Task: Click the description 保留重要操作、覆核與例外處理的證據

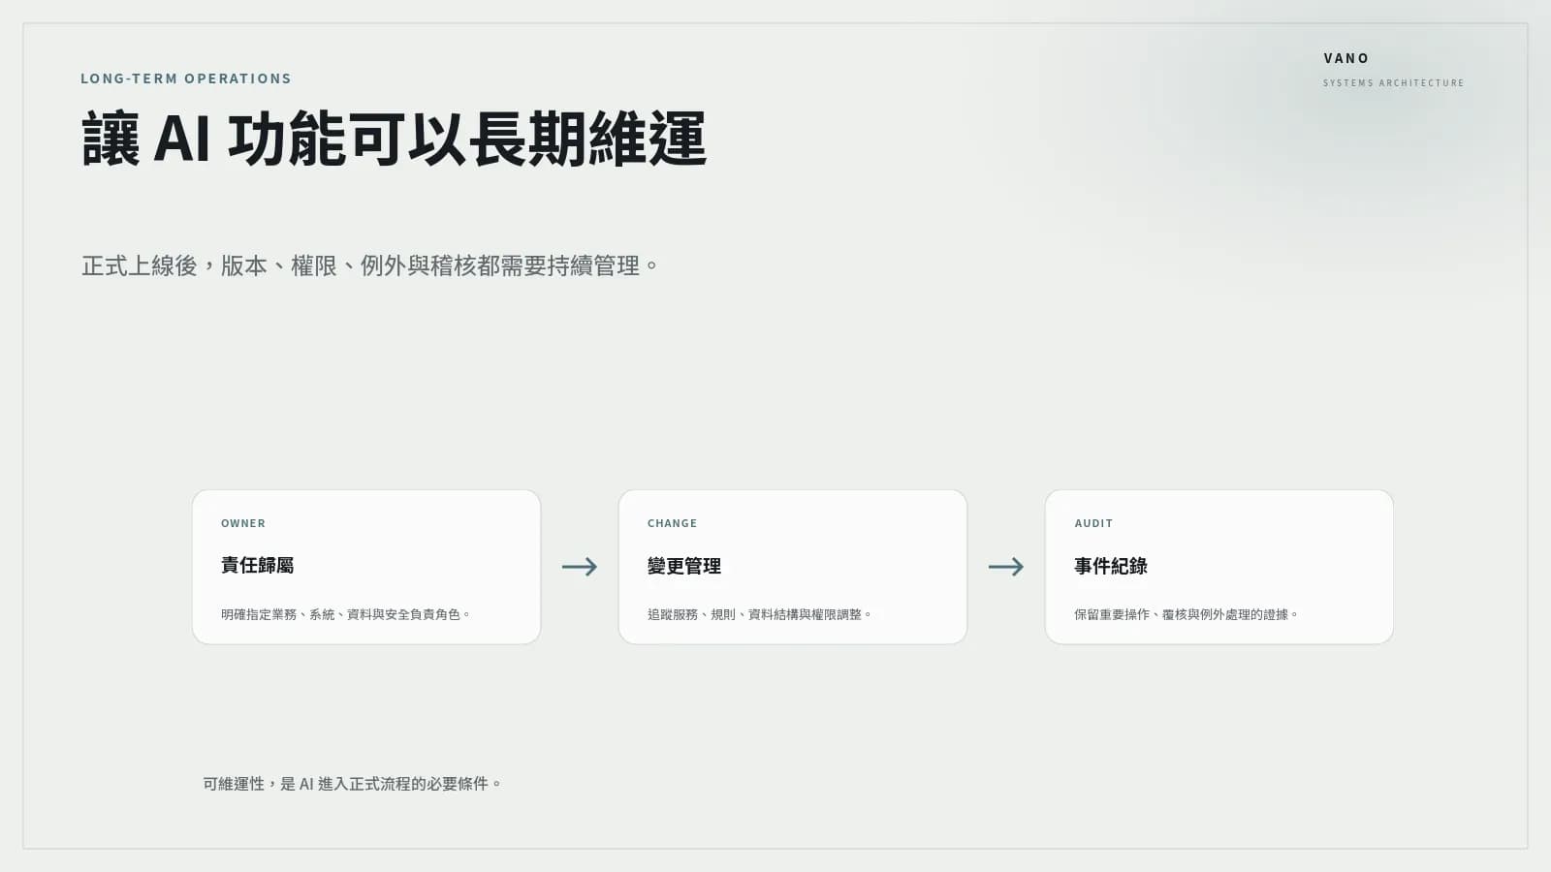Action: [x=1187, y=614]
